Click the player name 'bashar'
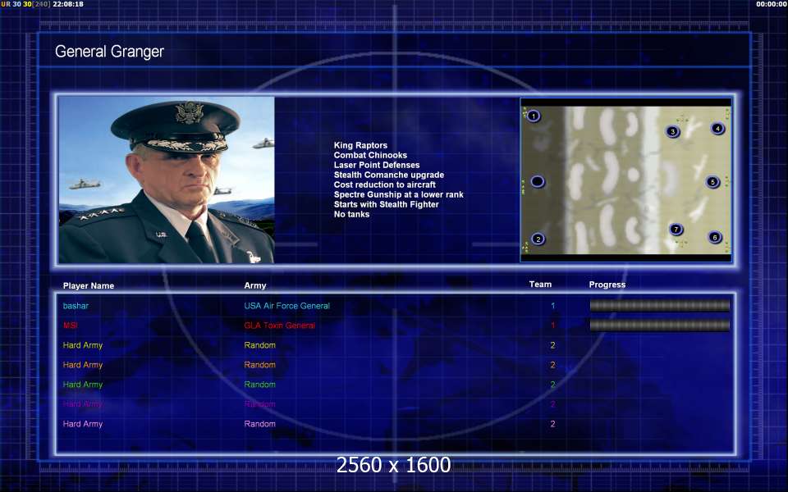Viewport: 788px width, 492px height. tap(76, 305)
